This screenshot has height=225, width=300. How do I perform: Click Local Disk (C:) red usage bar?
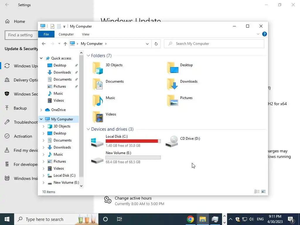click(x=133, y=141)
